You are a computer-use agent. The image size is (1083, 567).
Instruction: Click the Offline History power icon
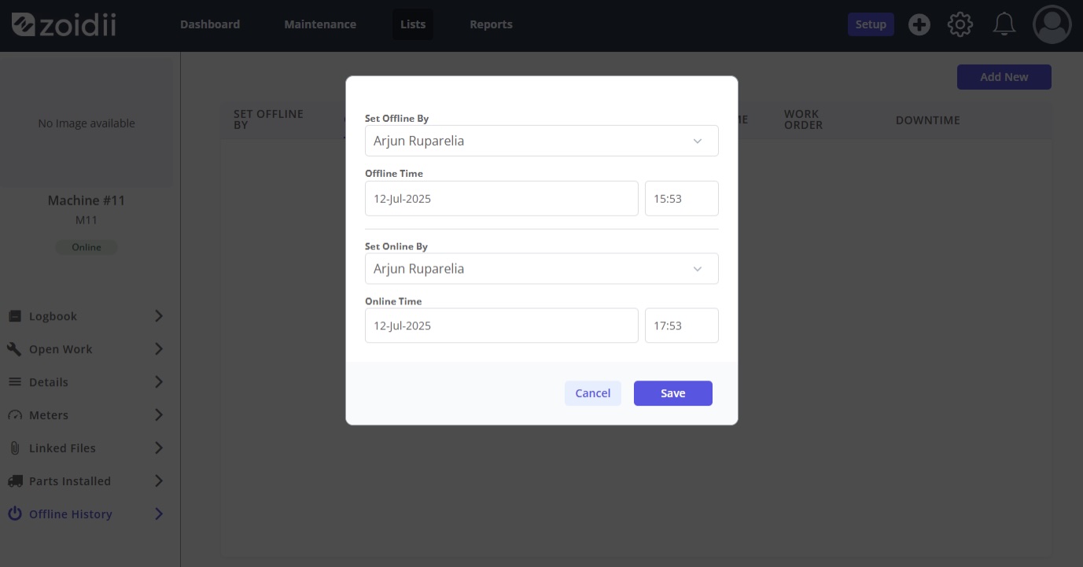point(15,514)
